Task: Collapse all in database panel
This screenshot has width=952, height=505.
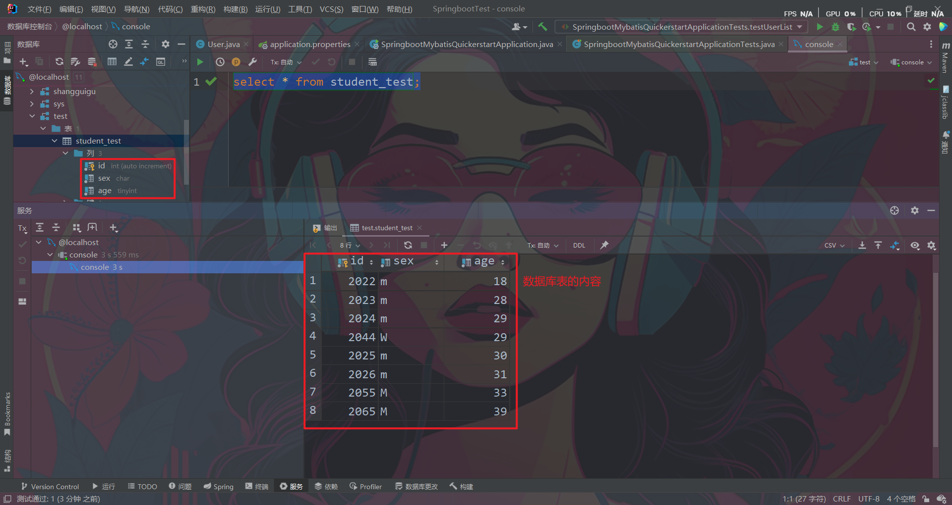Action: (x=145, y=44)
